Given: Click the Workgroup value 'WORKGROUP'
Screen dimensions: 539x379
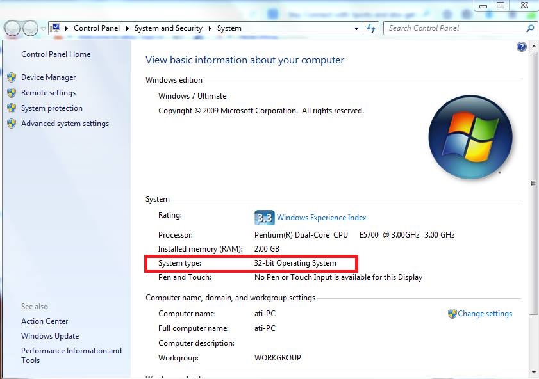Looking at the screenshot, I should (278, 358).
